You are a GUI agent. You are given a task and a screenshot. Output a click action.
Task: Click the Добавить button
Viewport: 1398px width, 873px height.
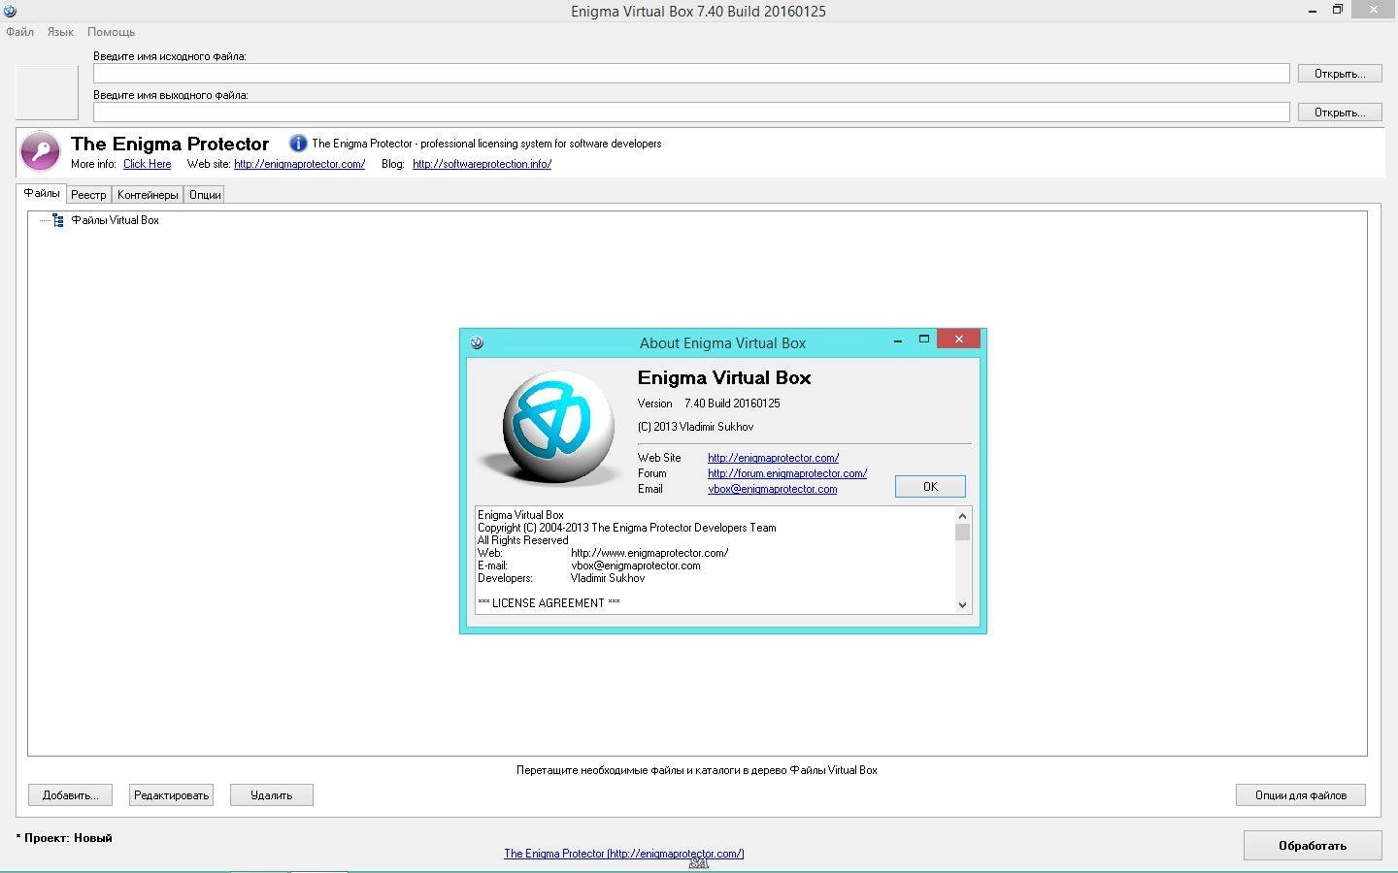(70, 795)
